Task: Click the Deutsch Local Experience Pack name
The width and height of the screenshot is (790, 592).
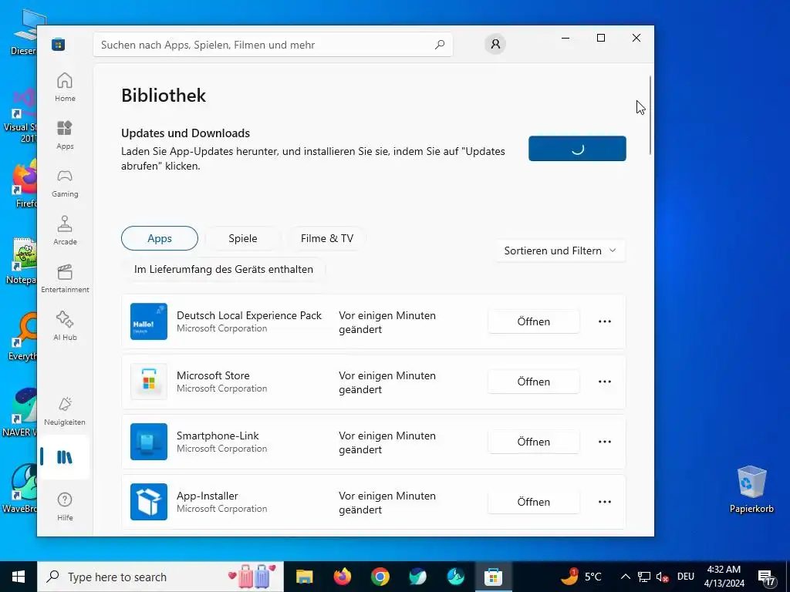Action: click(249, 315)
